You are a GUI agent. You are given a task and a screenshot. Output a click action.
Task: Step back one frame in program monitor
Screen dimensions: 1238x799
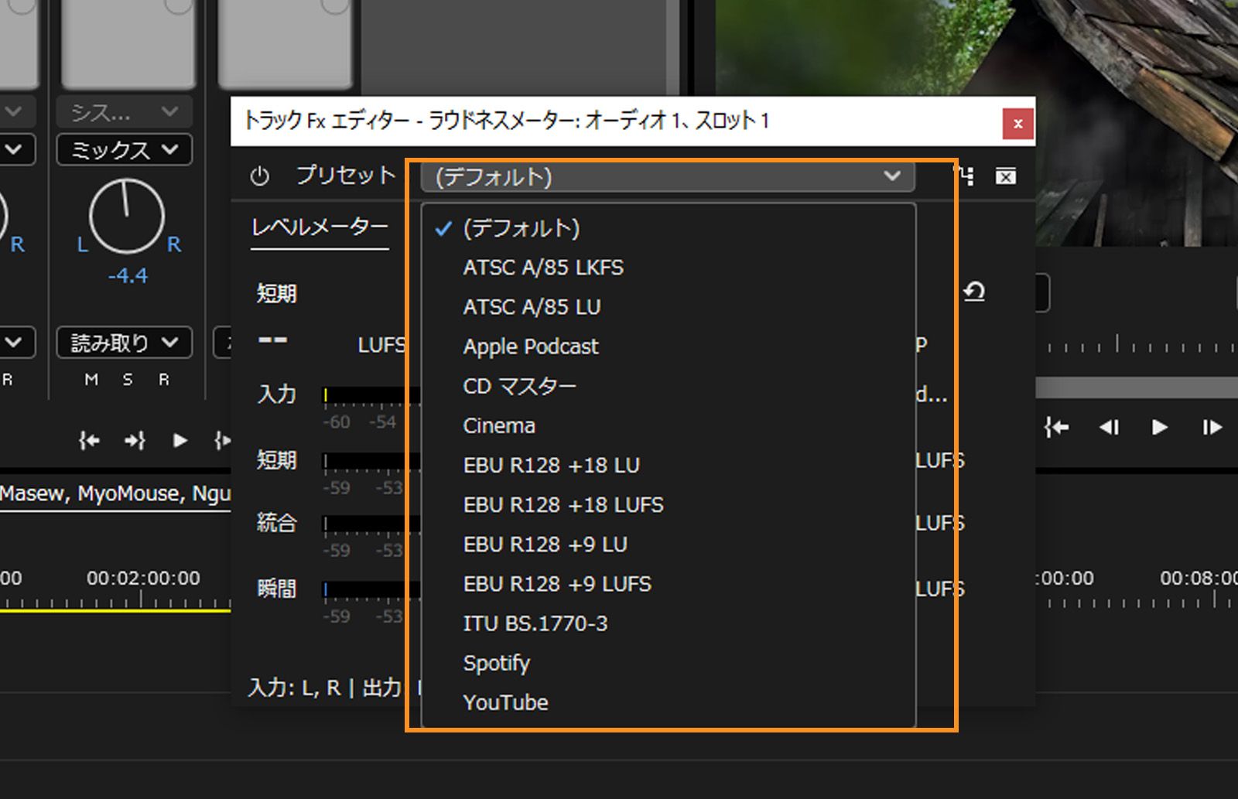(1109, 427)
